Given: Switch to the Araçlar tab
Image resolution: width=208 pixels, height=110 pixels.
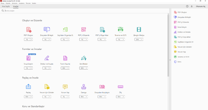Looking at the screenshot, I should click(16, 6).
